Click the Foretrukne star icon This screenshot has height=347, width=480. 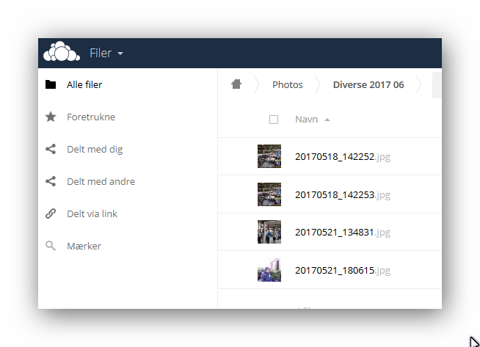[51, 117]
